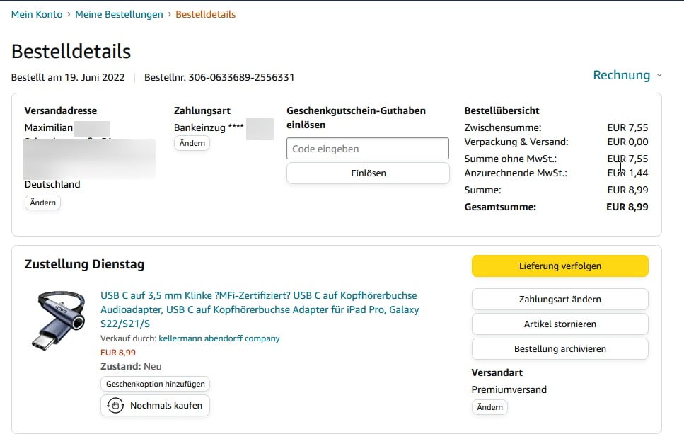Click the chevron arrow beside Rechnung

click(659, 76)
